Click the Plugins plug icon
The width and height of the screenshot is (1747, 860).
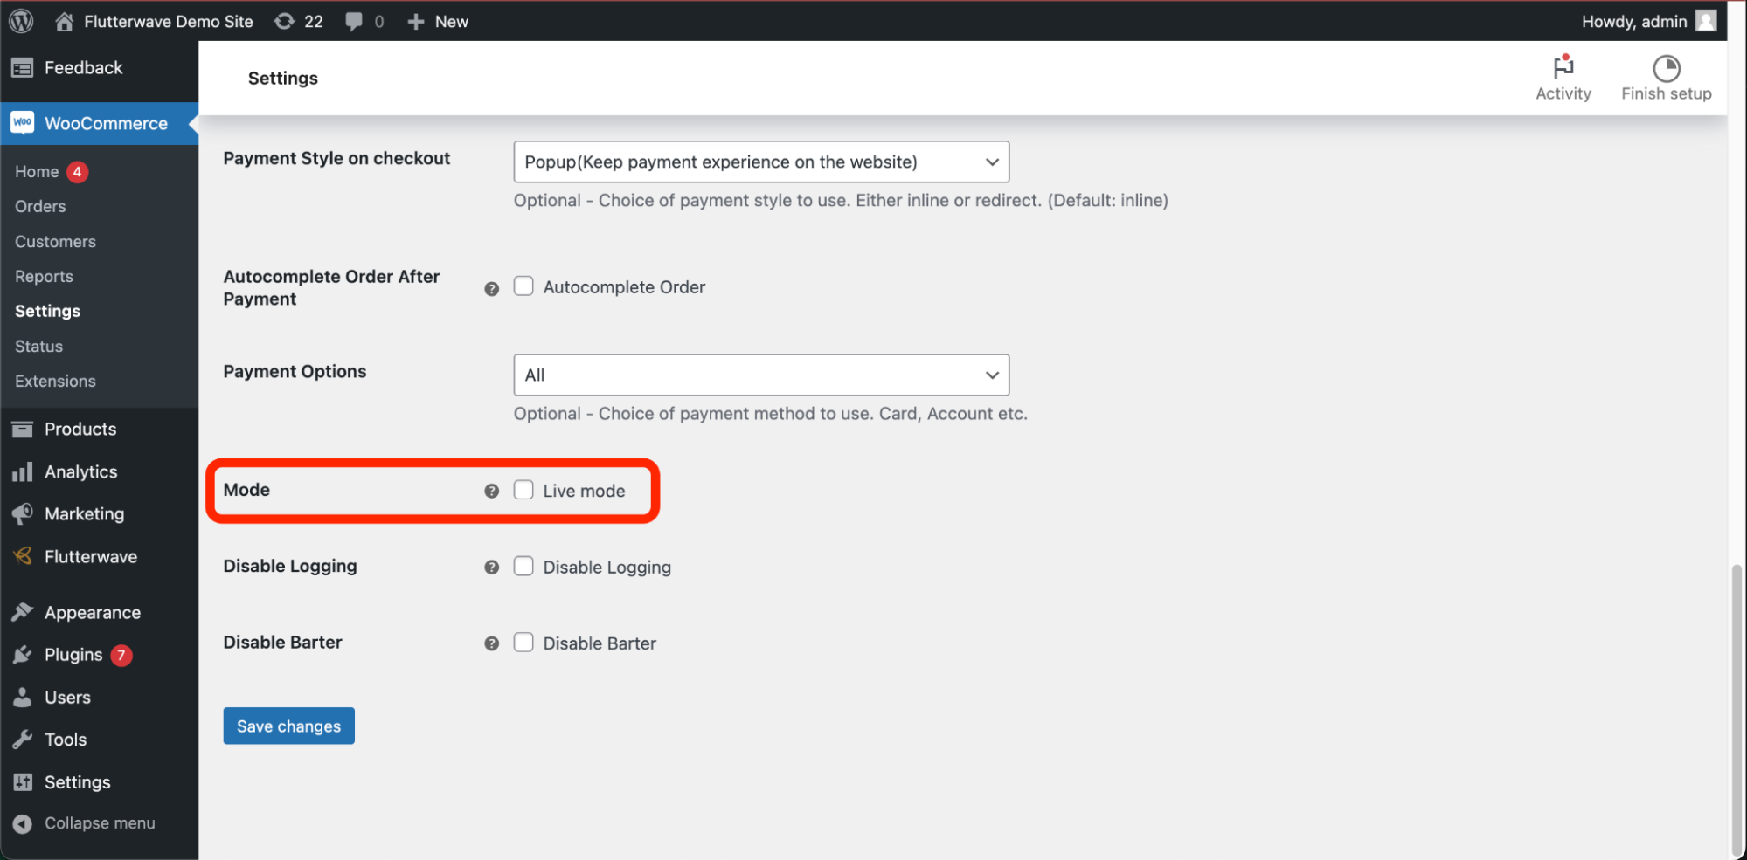[x=23, y=655]
